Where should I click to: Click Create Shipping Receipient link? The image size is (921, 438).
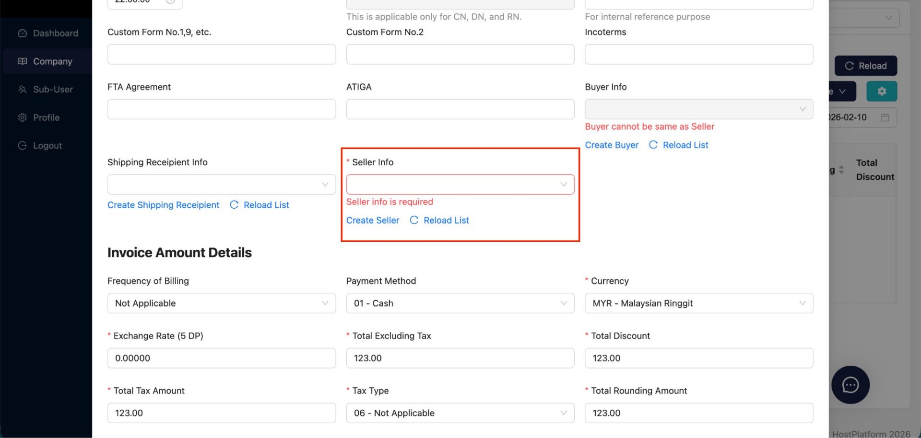tap(163, 205)
